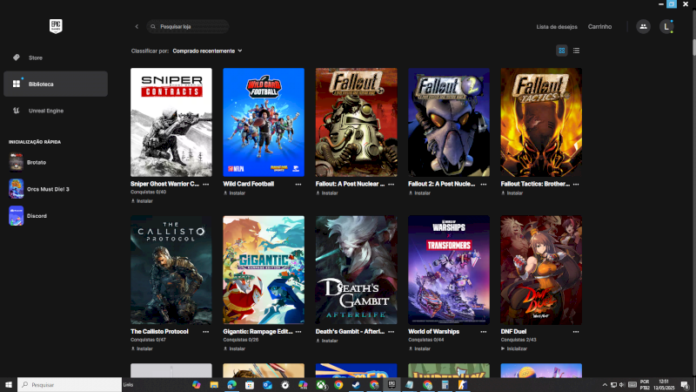Select Unreal Engine in the sidebar

pyautogui.click(x=45, y=111)
